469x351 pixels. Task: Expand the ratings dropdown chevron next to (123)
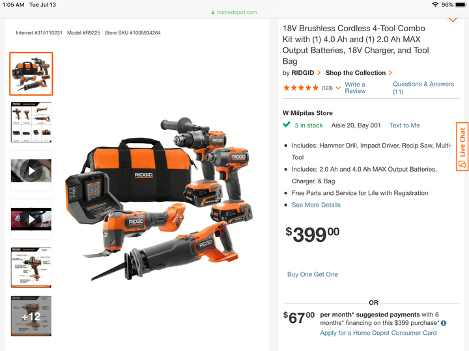[x=338, y=88]
